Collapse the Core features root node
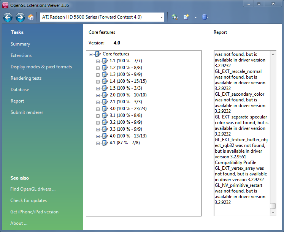Viewport: 284px width, 232px height. point(91,54)
